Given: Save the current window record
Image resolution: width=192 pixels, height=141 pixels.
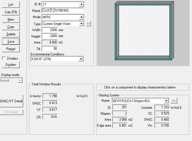Looking at the screenshot, I should (11, 42).
